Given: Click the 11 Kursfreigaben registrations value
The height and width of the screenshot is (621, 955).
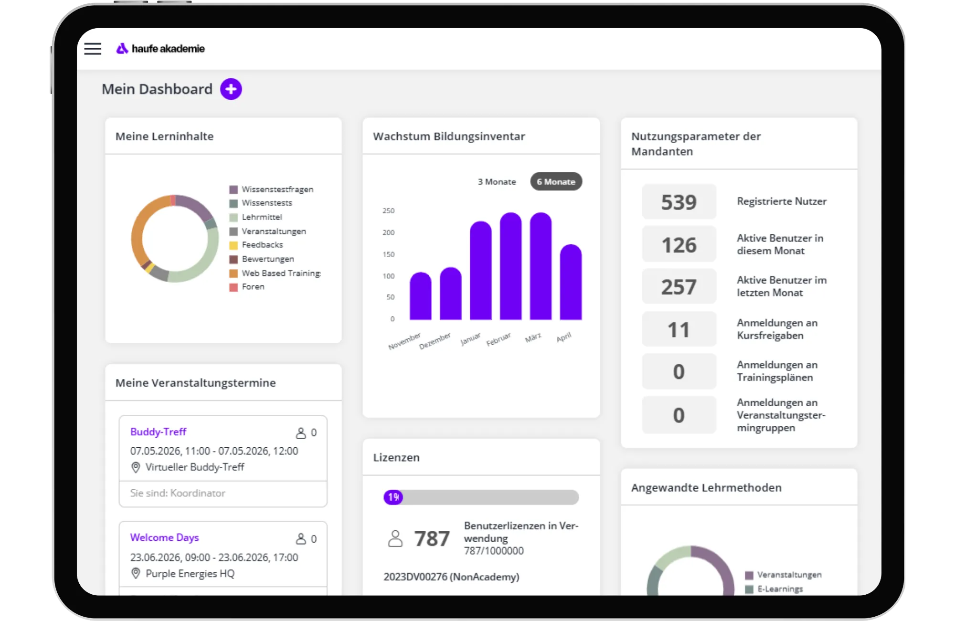Looking at the screenshot, I should click(x=679, y=329).
